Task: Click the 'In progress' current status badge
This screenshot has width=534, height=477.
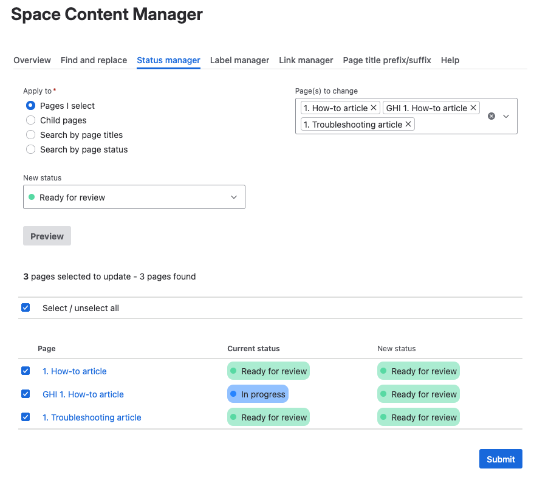Action: click(x=258, y=394)
